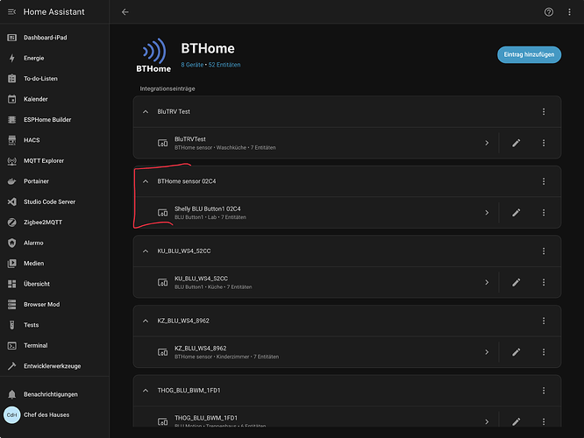
Task: Collapse the BluTRV Test entry
Action: [146, 111]
